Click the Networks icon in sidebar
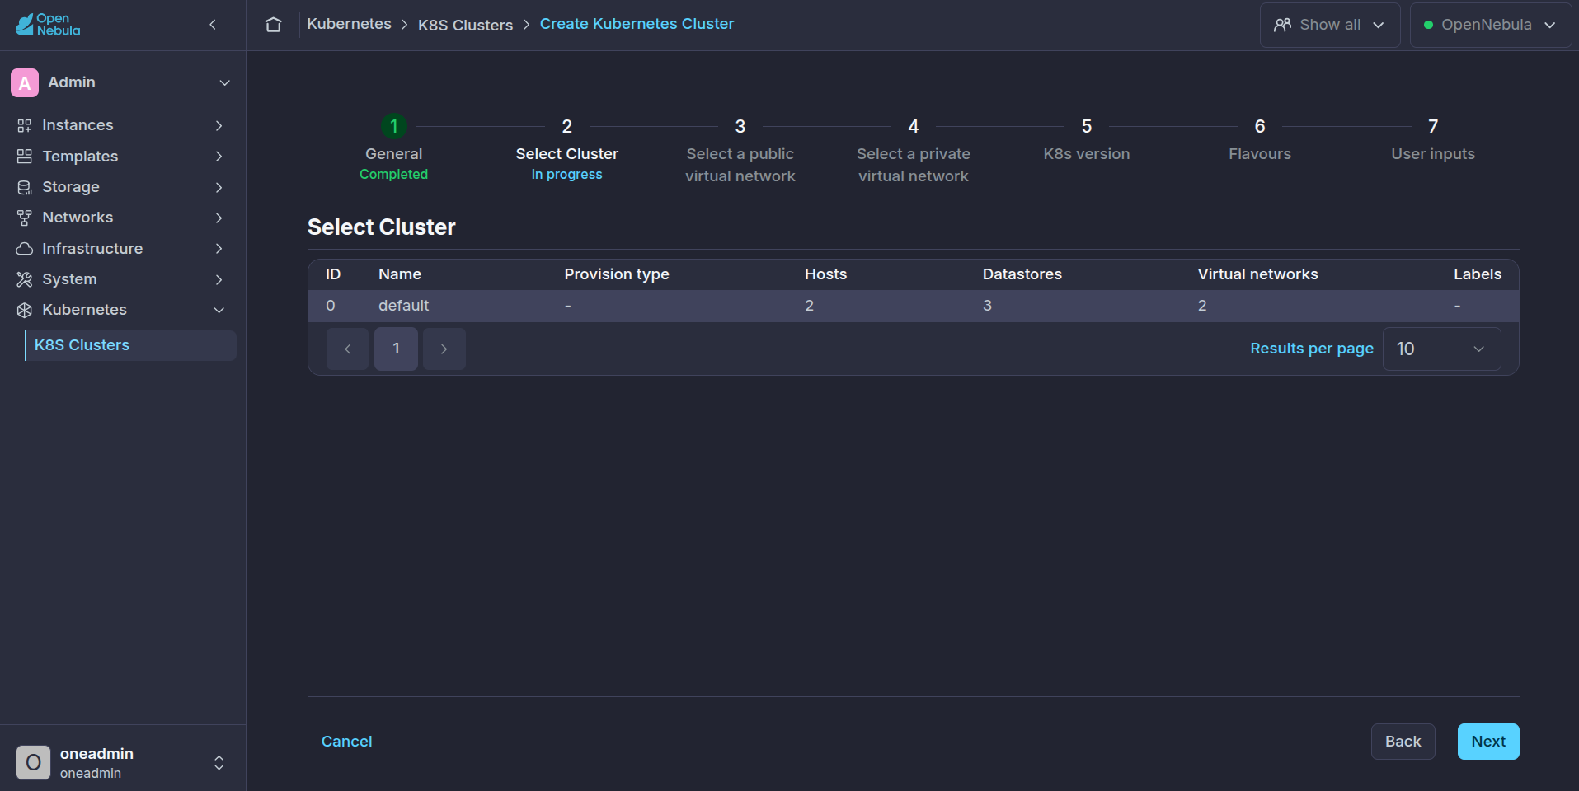 pyautogui.click(x=25, y=218)
